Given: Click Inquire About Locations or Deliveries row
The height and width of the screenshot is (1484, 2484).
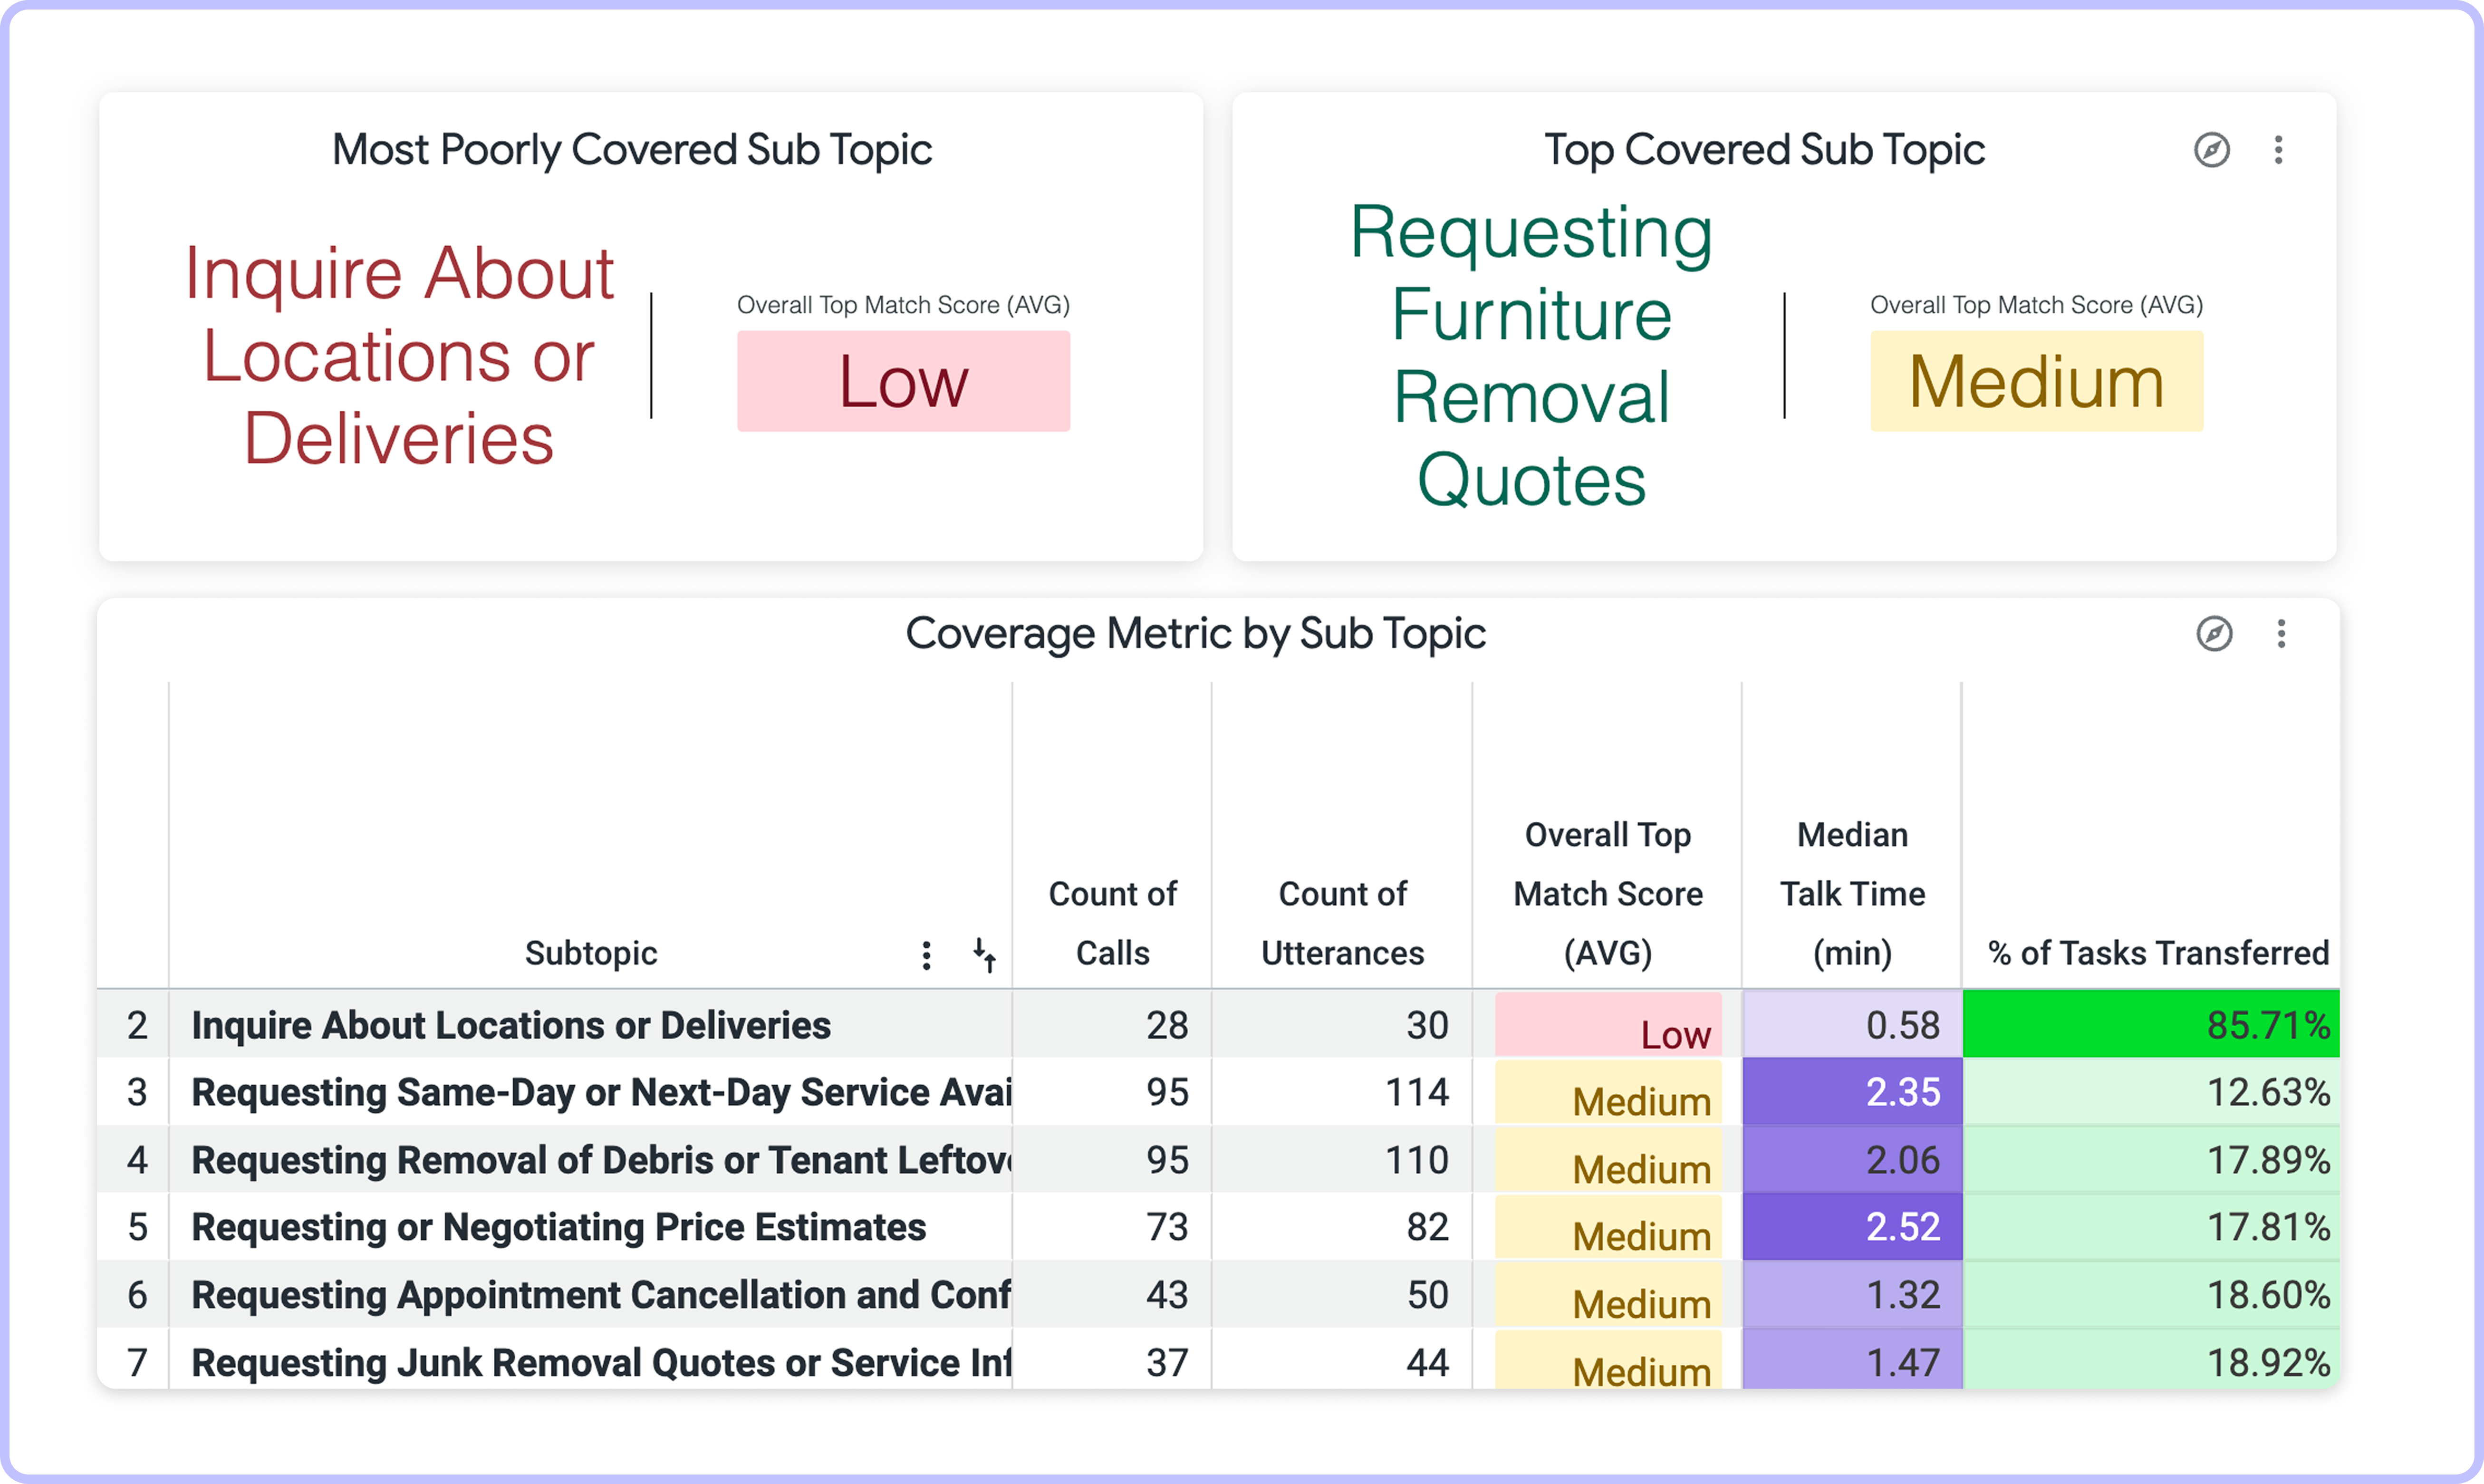Looking at the screenshot, I should [510, 1025].
